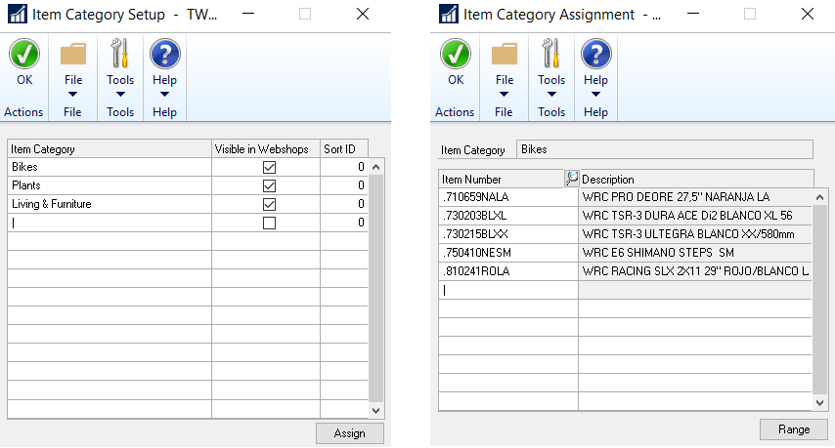The width and height of the screenshot is (835, 448).
Task: Click the Range button
Action: (x=794, y=429)
